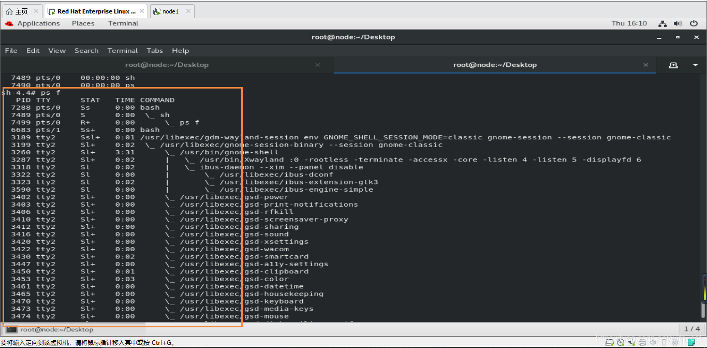Image resolution: width=707 pixels, height=348 pixels.
Task: Click the Red Hat logo icon
Action: [x=9, y=23]
